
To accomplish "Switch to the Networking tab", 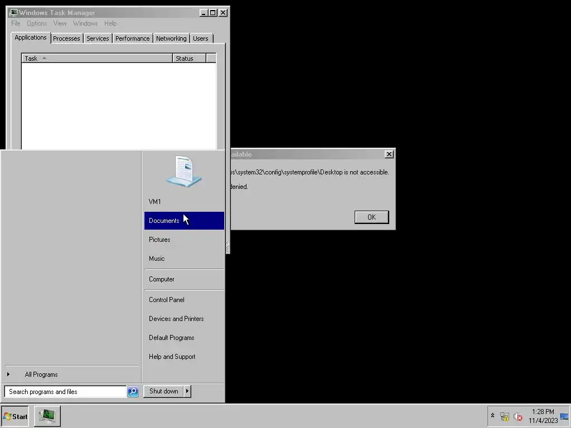I will click(171, 38).
